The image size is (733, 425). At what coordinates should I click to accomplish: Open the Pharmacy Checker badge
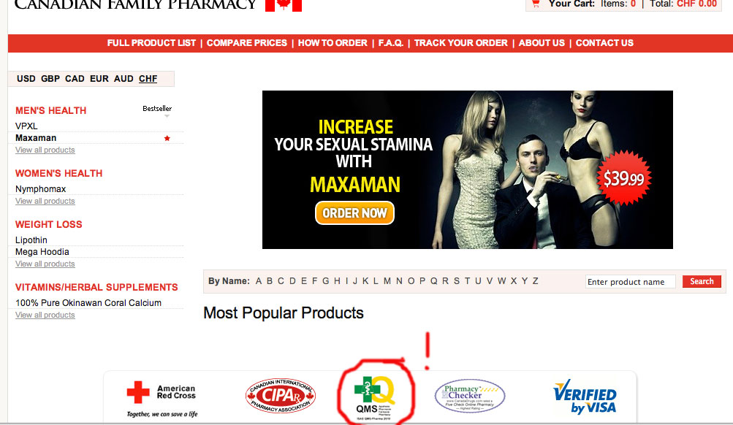[470, 396]
